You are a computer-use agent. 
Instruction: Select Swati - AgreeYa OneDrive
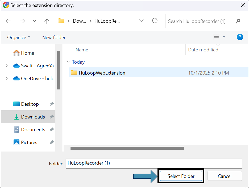33,66
